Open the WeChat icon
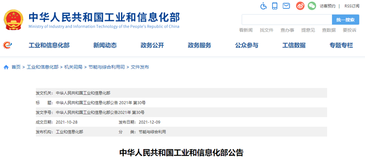The image size is (365, 164). click(x=312, y=6)
